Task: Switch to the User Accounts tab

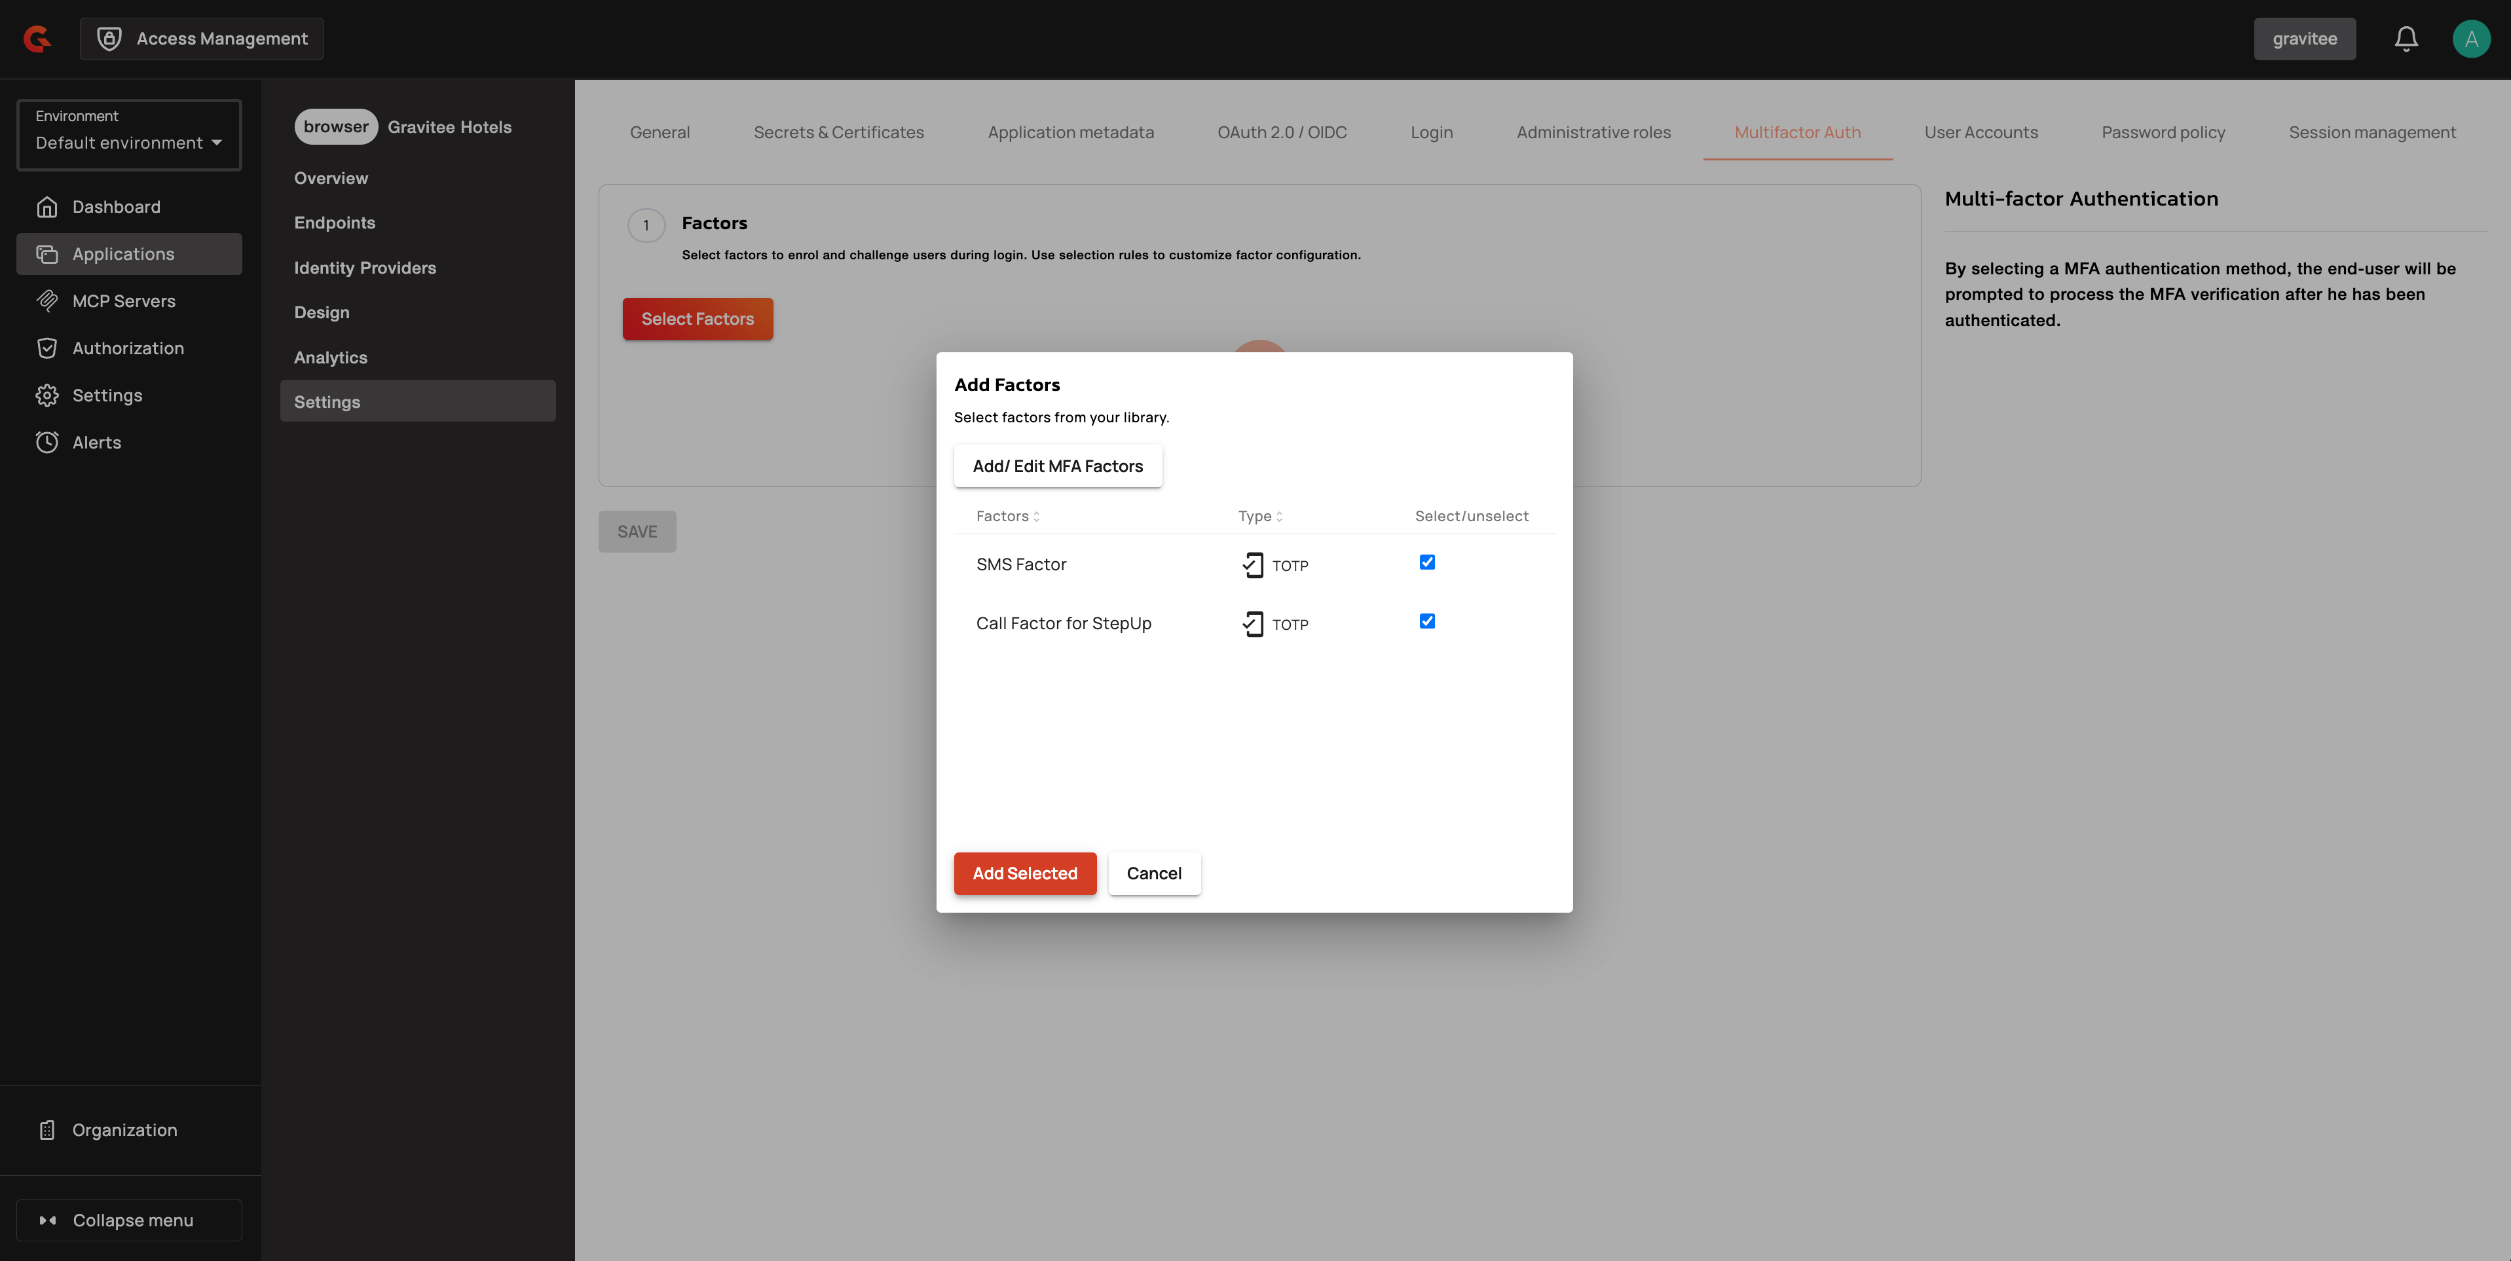Action: 1981,132
